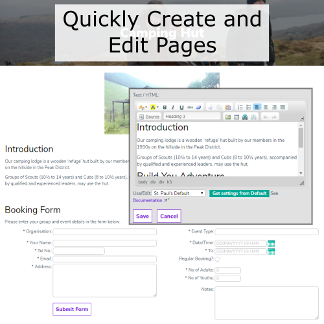The height and width of the screenshot is (324, 324).
Task: Click the Email input field
Action: (x=105, y=259)
